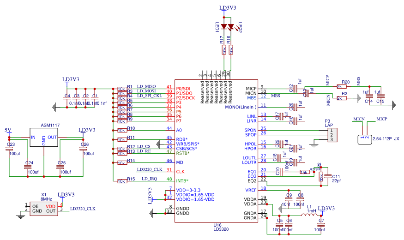
Task: Select the LED2 diode symbol
Action: (231, 26)
